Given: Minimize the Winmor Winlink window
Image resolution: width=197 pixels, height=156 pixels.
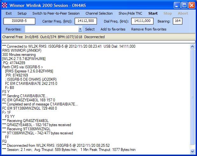Looking at the screenshot, I should click(177, 5).
